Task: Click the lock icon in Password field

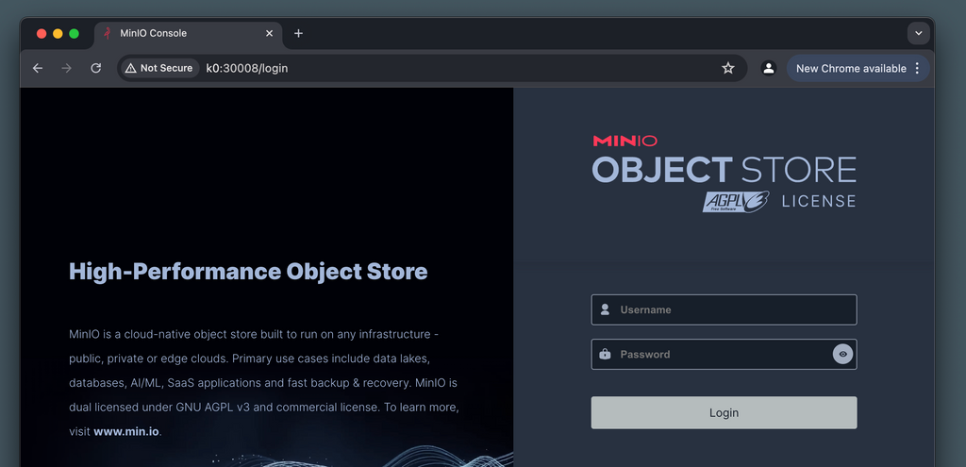Action: pyautogui.click(x=605, y=355)
